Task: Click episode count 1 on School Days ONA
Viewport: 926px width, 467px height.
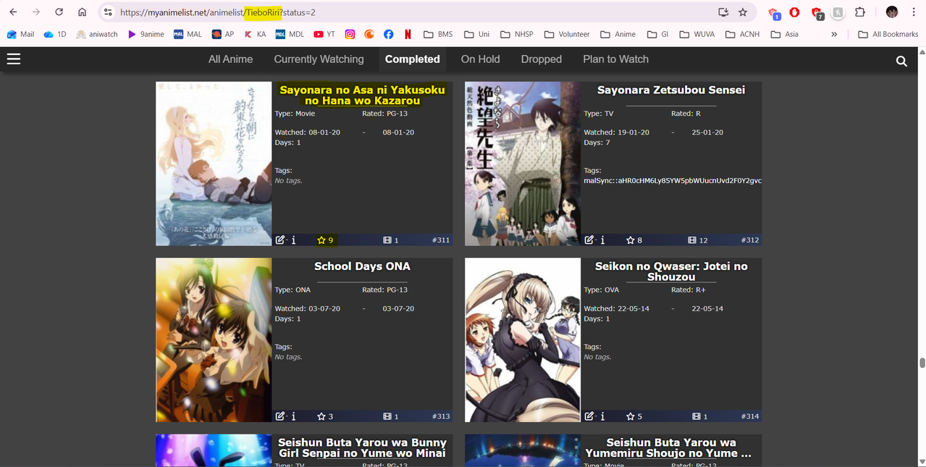Action: click(391, 416)
